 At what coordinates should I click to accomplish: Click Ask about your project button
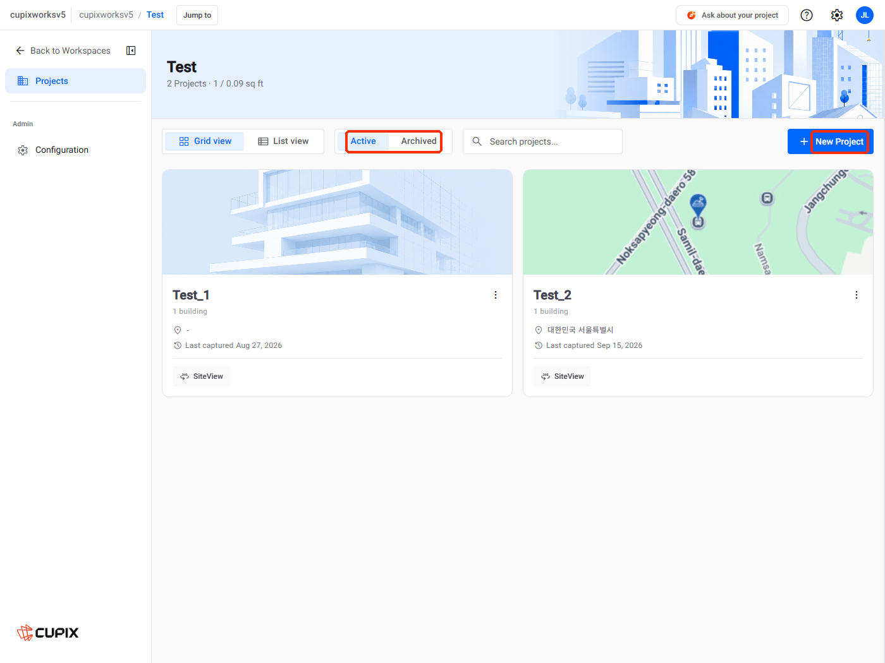tap(732, 15)
